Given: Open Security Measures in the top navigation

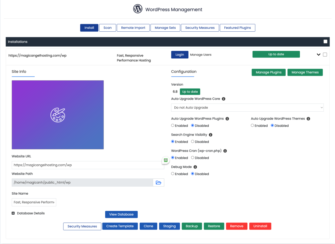Looking at the screenshot, I should tap(200, 28).
